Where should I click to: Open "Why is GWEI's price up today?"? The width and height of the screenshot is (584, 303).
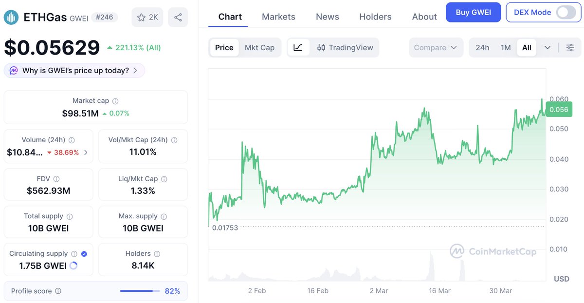pos(74,71)
